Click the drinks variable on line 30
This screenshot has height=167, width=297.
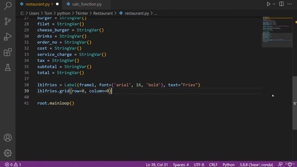[x=45, y=36]
